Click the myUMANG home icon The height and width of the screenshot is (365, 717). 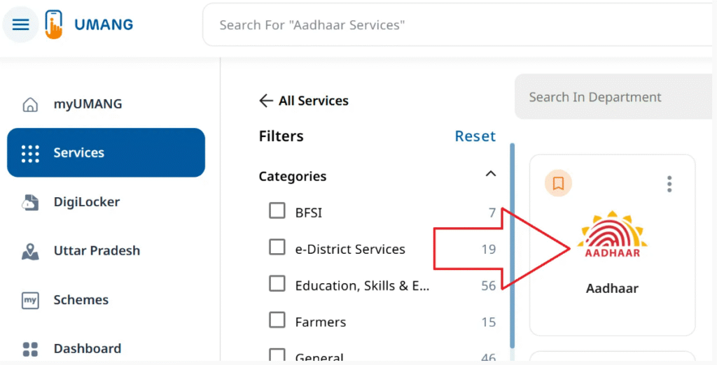pyautogui.click(x=30, y=104)
